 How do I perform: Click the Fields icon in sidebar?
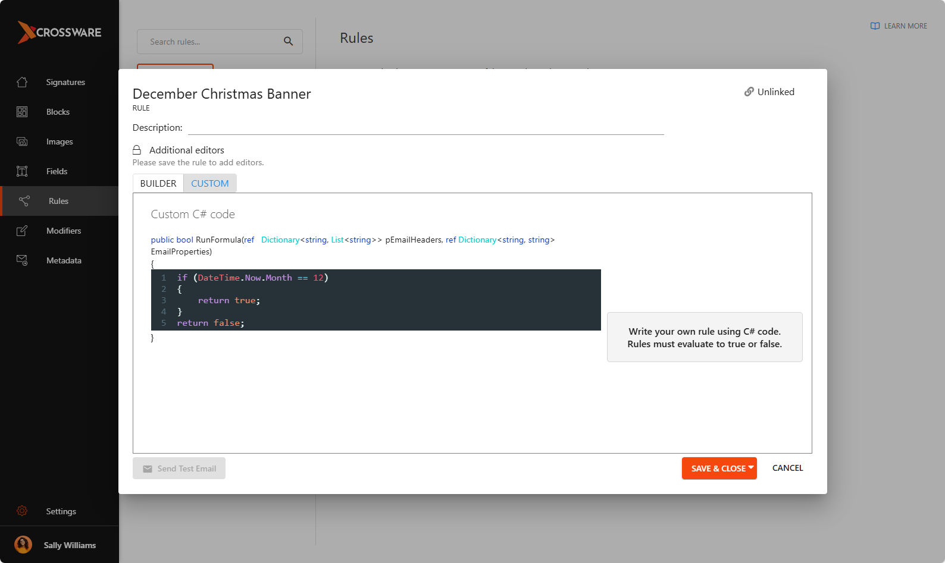22,171
